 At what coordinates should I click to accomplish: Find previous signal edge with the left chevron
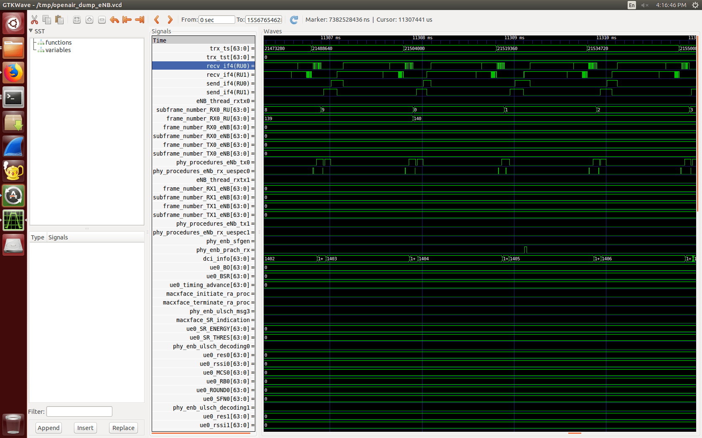(157, 19)
